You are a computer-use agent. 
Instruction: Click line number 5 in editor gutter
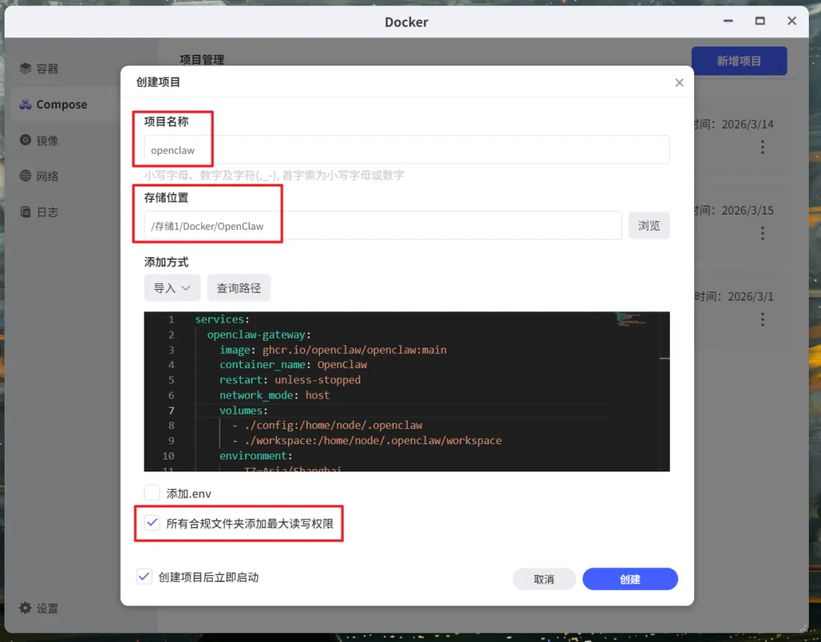[x=171, y=380]
